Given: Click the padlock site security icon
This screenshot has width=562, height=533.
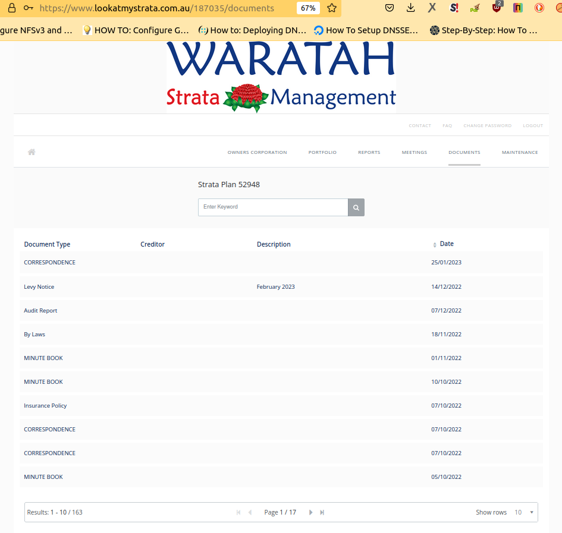Looking at the screenshot, I should point(11,8).
